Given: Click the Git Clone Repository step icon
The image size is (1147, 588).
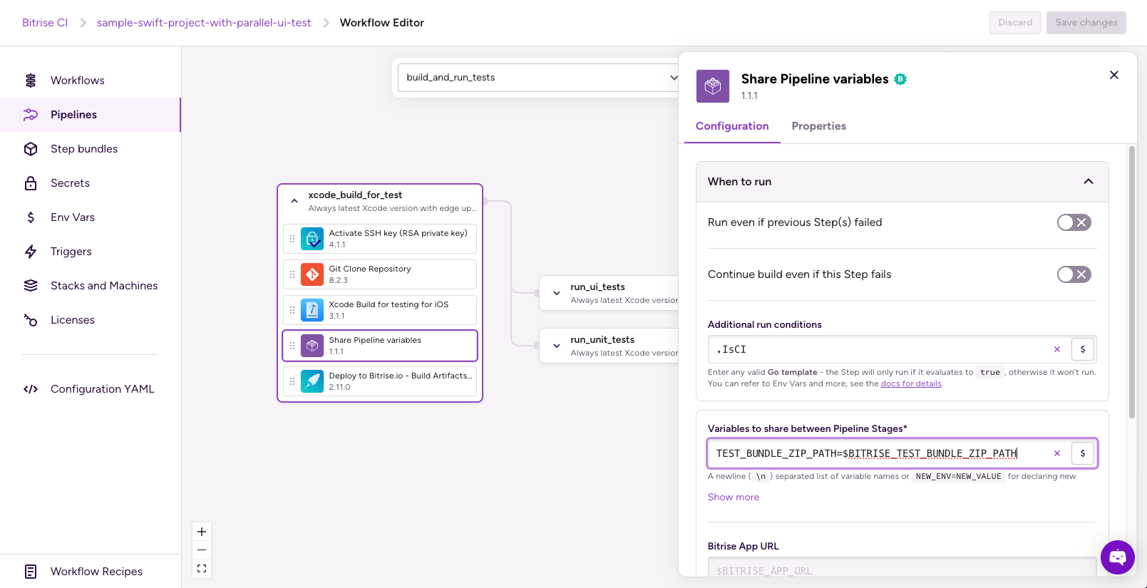Looking at the screenshot, I should tap(312, 274).
